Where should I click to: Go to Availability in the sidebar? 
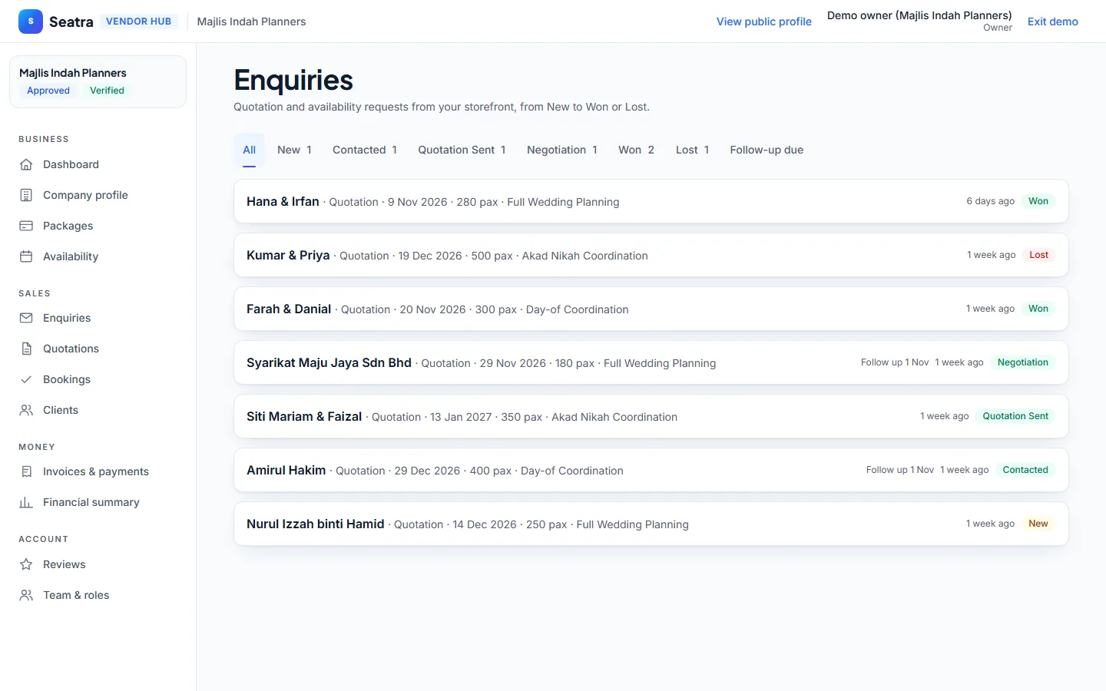98,256
